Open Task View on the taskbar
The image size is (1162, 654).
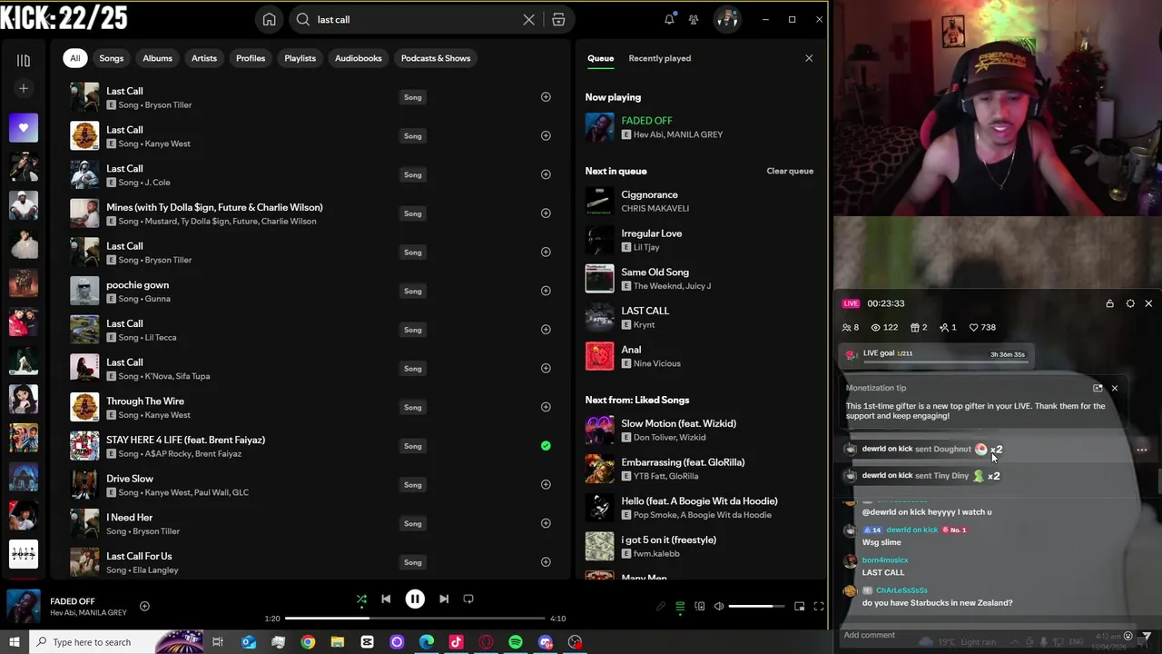point(218,642)
